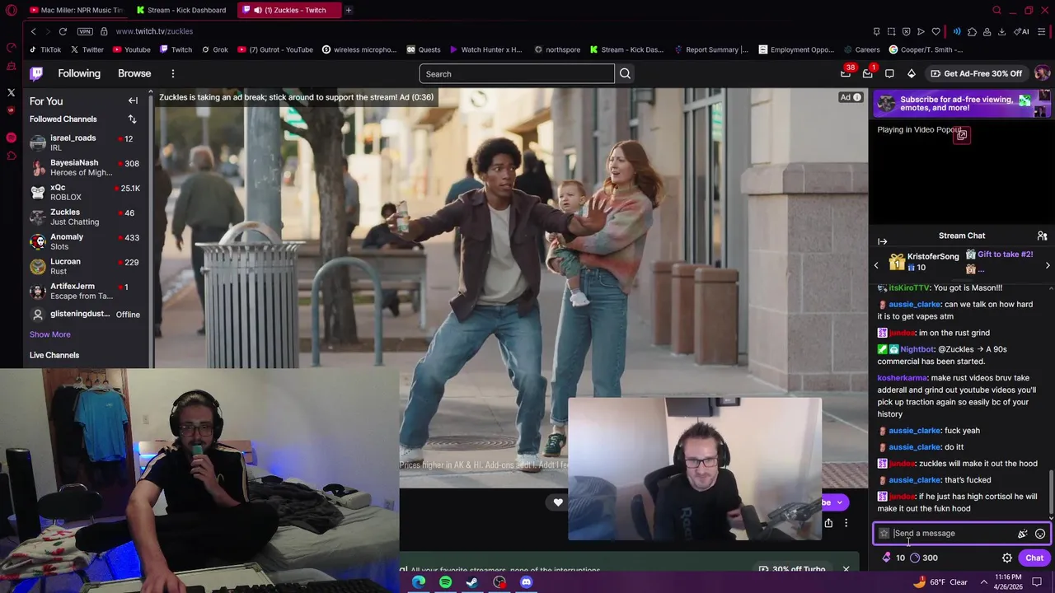1055x593 pixels.
Task: Open Twitch notifications with 38 badge
Action: (846, 73)
